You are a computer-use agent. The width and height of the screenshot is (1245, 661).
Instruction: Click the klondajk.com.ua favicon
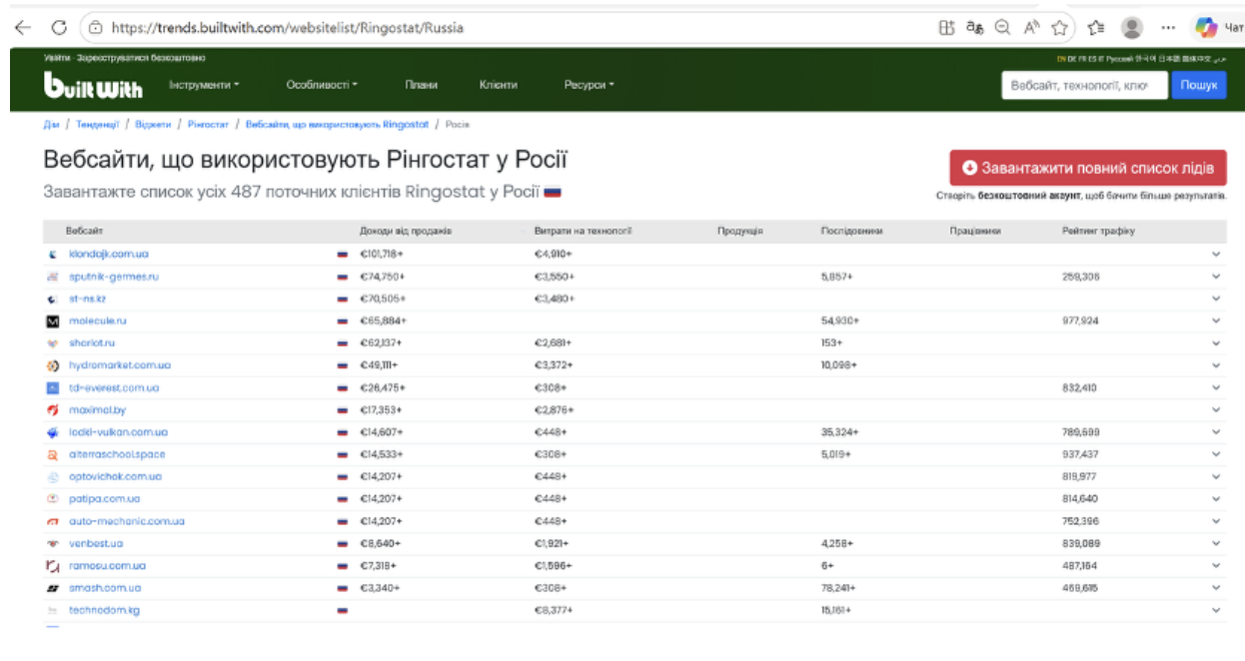[53, 254]
